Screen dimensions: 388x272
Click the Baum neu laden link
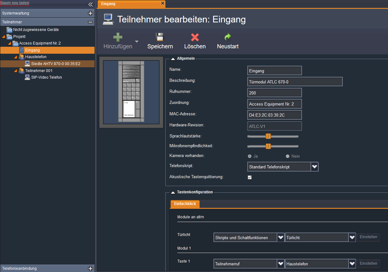pos(15,3)
